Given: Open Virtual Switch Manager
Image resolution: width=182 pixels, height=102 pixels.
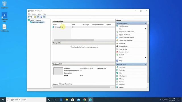Looking at the screenshot, I should [127, 37].
